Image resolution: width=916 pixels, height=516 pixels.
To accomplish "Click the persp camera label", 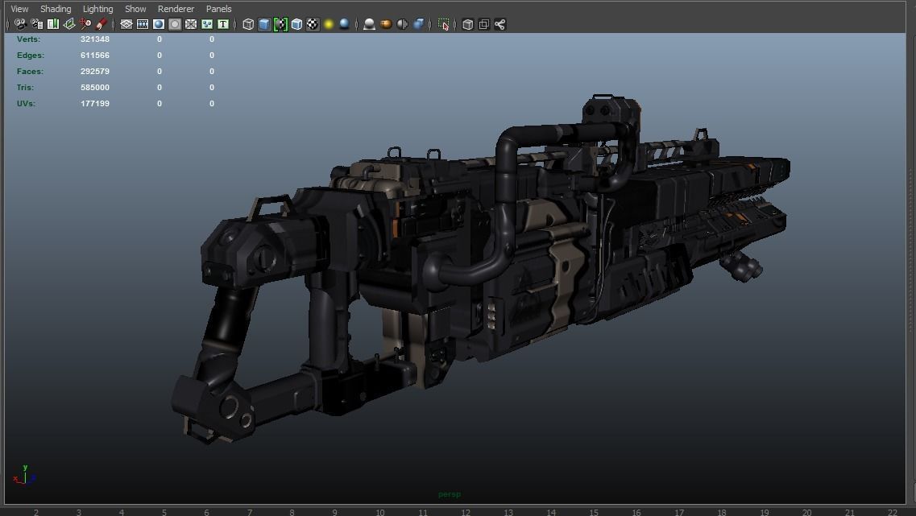I will pos(450,494).
